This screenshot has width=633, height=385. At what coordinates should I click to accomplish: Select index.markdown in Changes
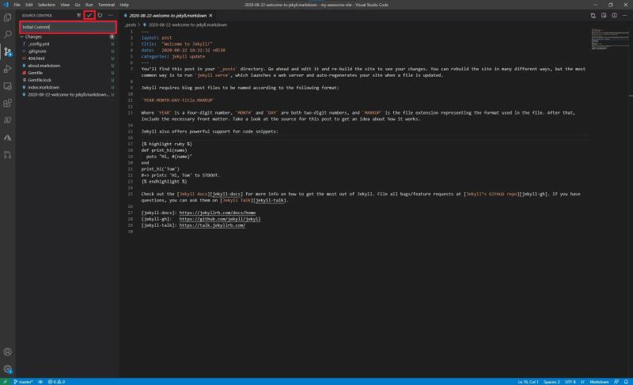point(68,87)
